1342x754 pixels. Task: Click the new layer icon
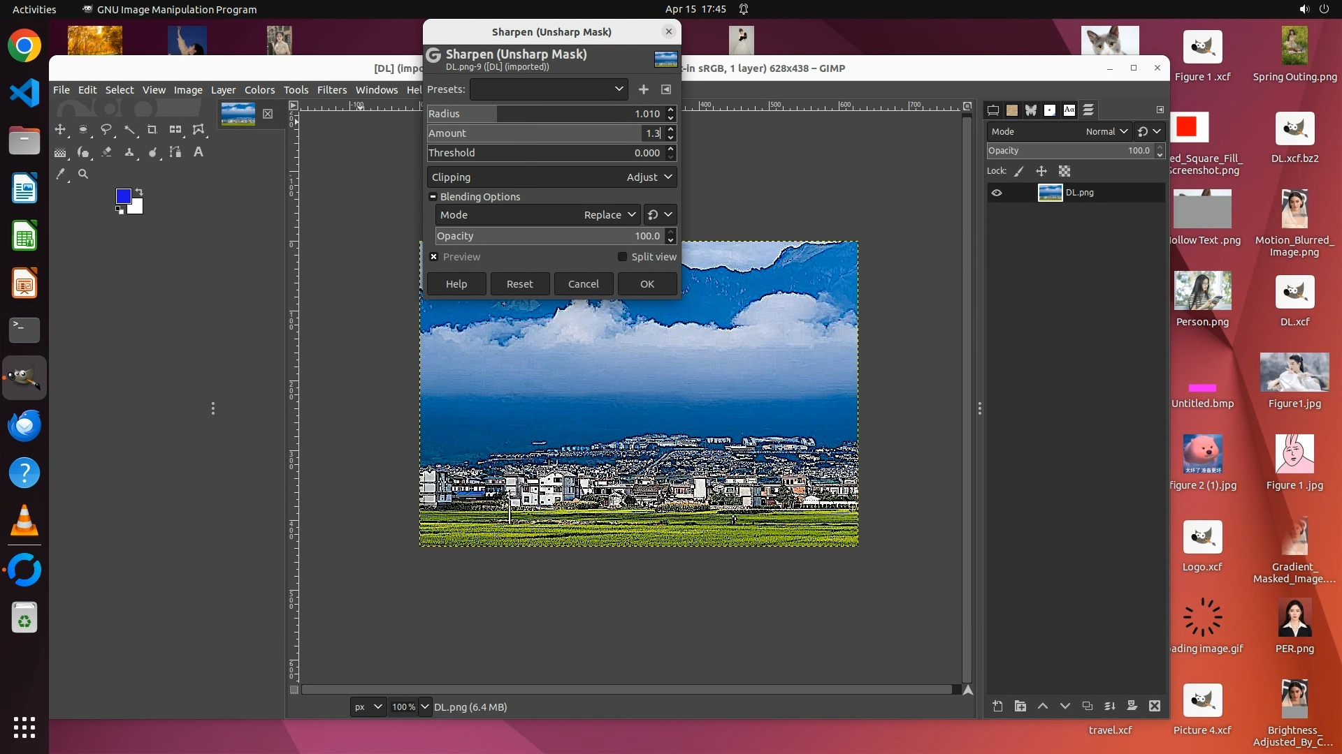tap(997, 706)
